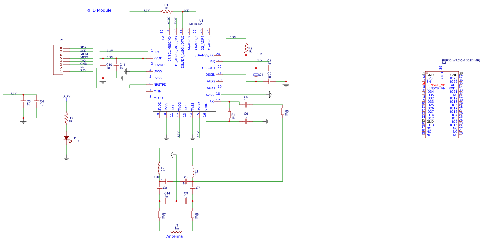Select capacitor C6 on VMID line
The image size is (484, 242).
tap(246, 121)
